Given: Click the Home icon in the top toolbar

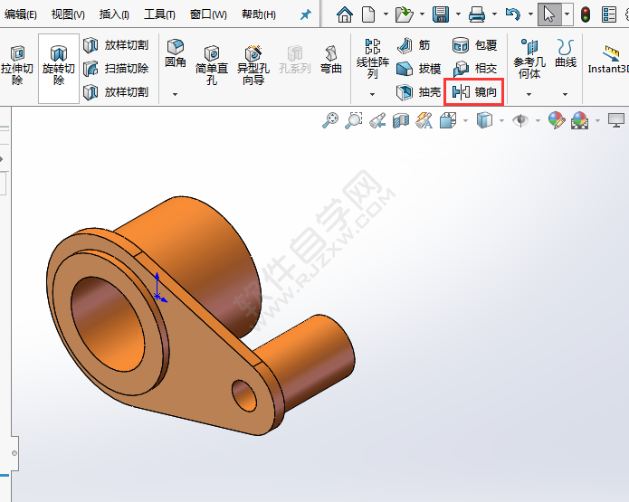Looking at the screenshot, I should (x=345, y=14).
